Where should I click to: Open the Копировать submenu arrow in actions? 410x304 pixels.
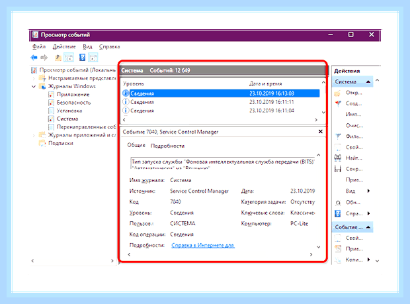point(368,260)
